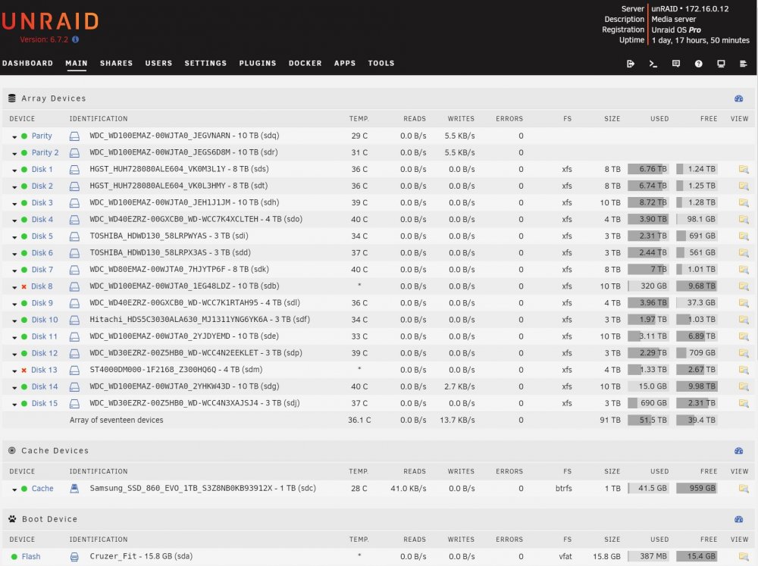Screen dimensions: 758x566
Task: Open spin menu arrow for Disk 9
Action: [14, 304]
